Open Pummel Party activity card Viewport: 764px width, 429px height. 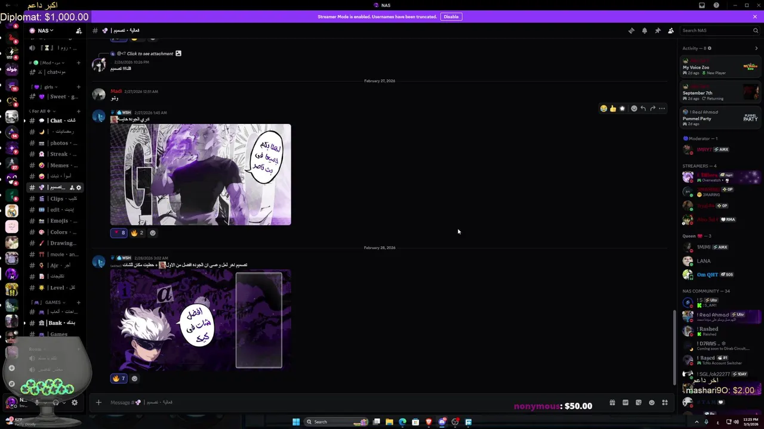720,118
